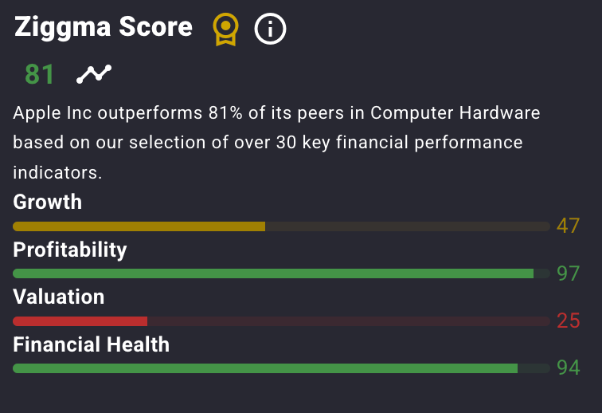
Task: Show score history via trend line icon
Action: pyautogui.click(x=94, y=74)
